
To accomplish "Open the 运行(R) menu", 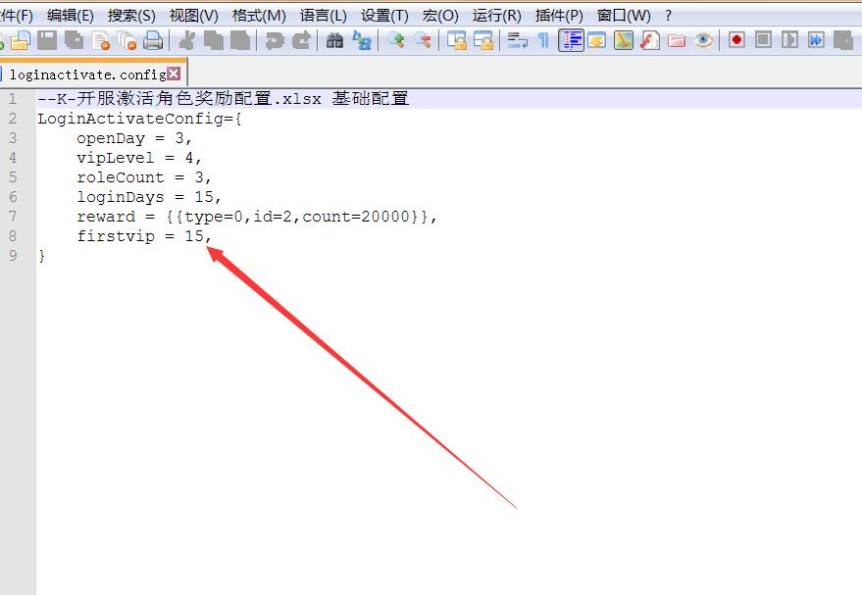I will pyautogui.click(x=496, y=16).
